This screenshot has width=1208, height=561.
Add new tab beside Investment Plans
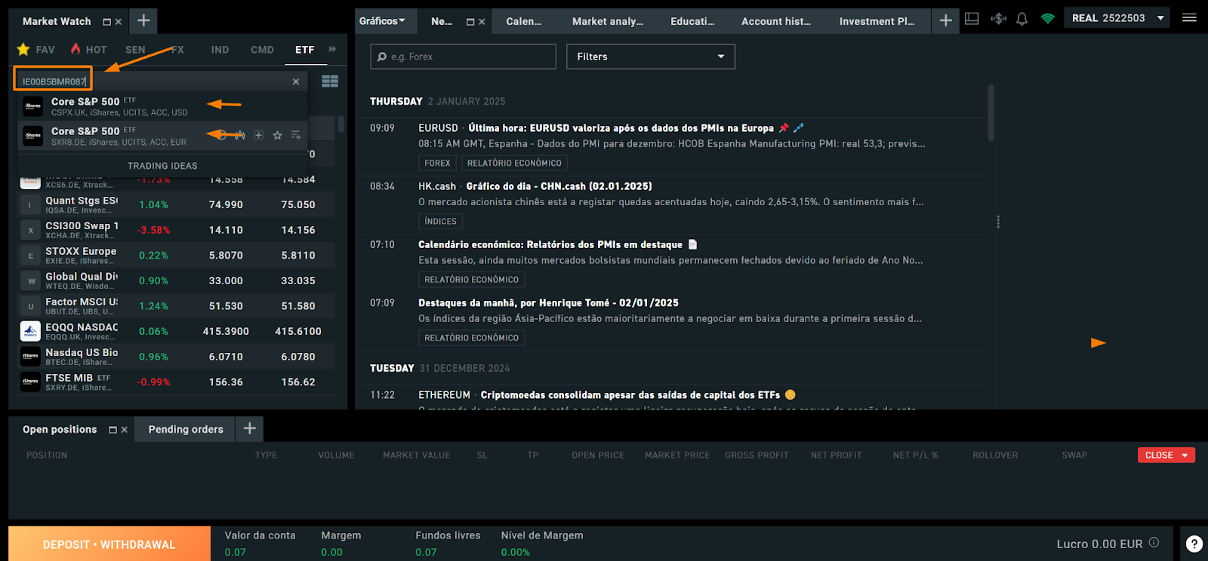(x=945, y=20)
